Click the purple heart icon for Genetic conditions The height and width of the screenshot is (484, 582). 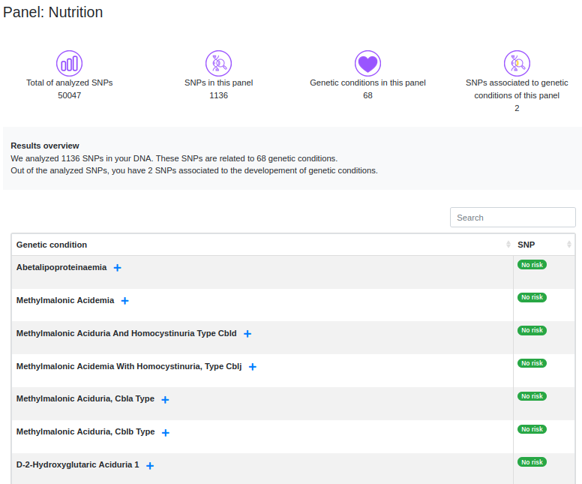pos(367,63)
